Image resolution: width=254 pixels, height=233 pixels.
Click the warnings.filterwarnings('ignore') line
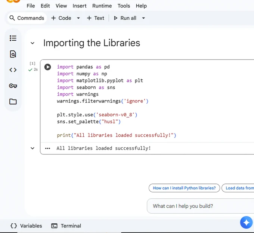(103, 101)
